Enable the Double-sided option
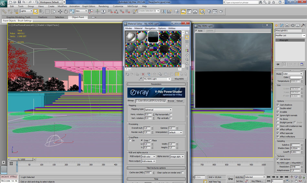This screenshot has width=307, height=183. click(278, 108)
